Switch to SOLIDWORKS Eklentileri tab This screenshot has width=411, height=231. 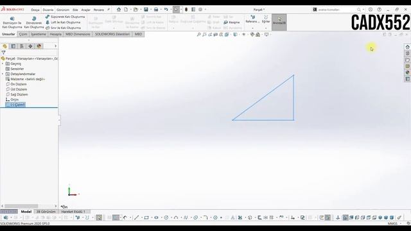112,34
